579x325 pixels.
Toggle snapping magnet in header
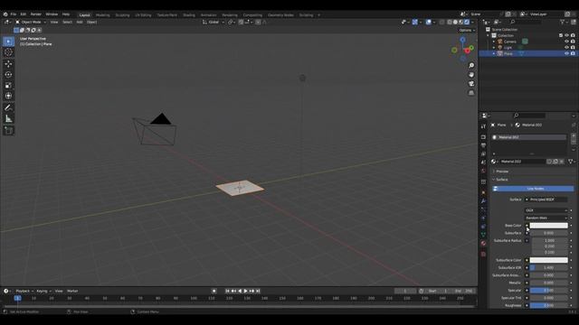pos(242,22)
